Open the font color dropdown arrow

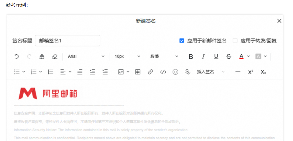248,56
